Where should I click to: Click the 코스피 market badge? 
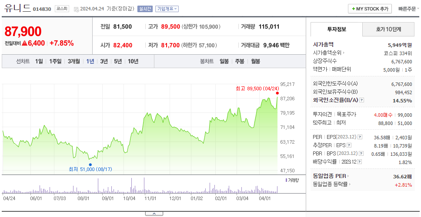pos(62,9)
